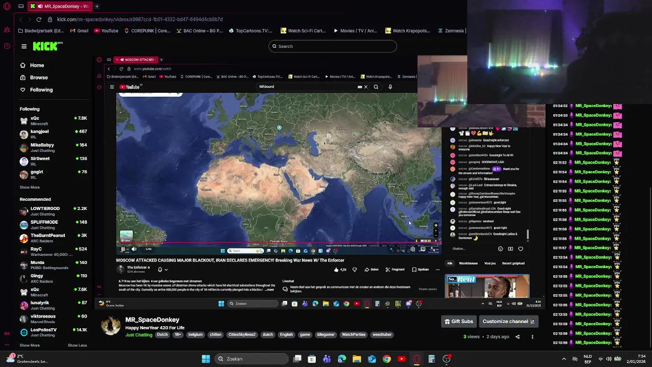The width and height of the screenshot is (652, 367).
Task: Click Customize channel button
Action: pyautogui.click(x=508, y=322)
